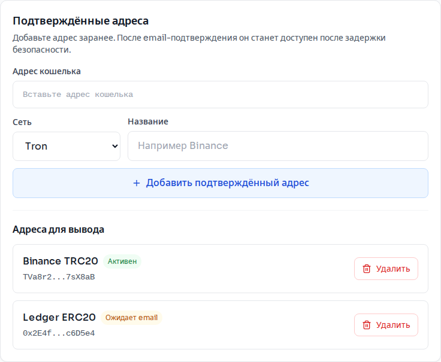
Task: Click the wallet address input field
Action: 220,95
